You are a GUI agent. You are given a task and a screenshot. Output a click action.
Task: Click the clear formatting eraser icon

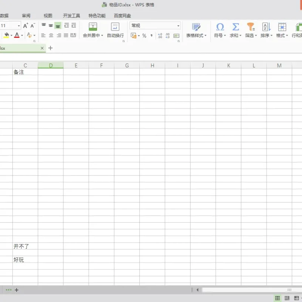point(29,35)
